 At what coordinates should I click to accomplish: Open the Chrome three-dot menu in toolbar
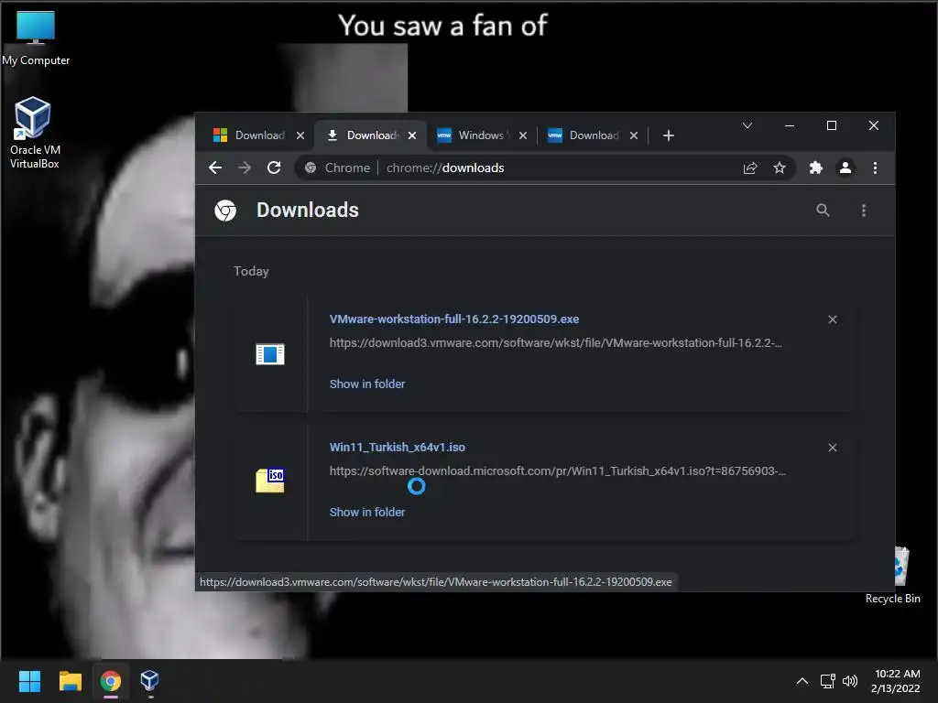[875, 168]
